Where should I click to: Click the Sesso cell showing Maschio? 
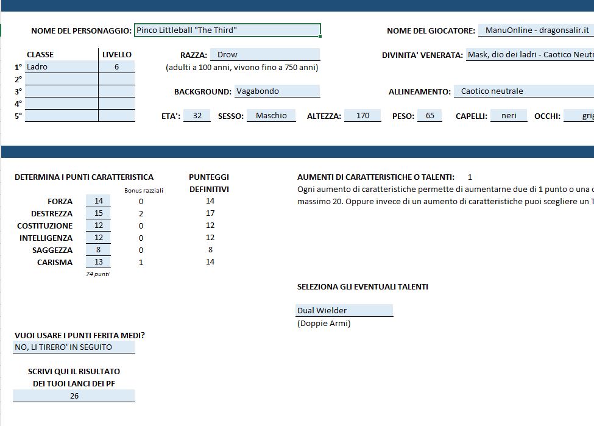[x=271, y=116]
